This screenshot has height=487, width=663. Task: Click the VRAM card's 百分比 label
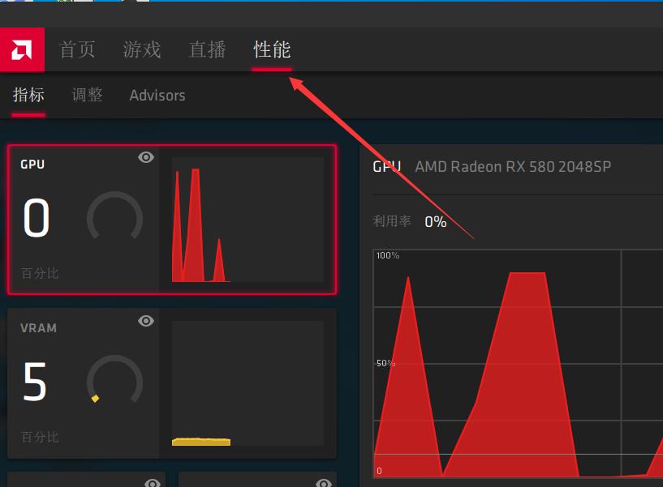[40, 437]
